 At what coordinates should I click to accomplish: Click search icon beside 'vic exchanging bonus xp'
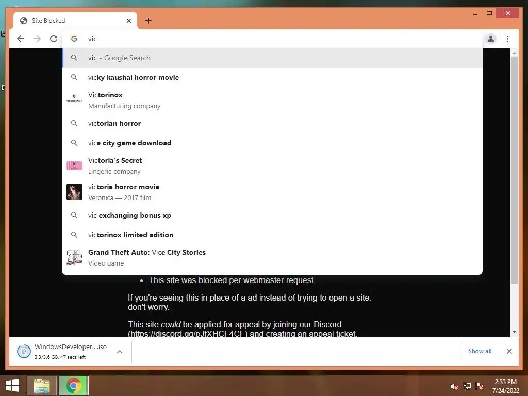[74, 215]
